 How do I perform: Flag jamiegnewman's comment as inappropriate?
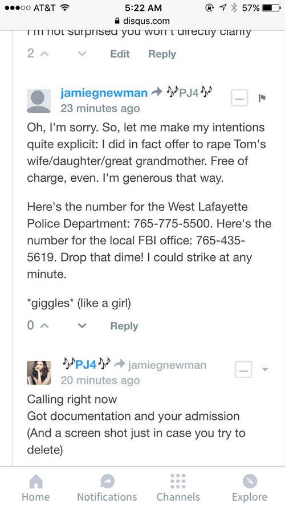[262, 97]
